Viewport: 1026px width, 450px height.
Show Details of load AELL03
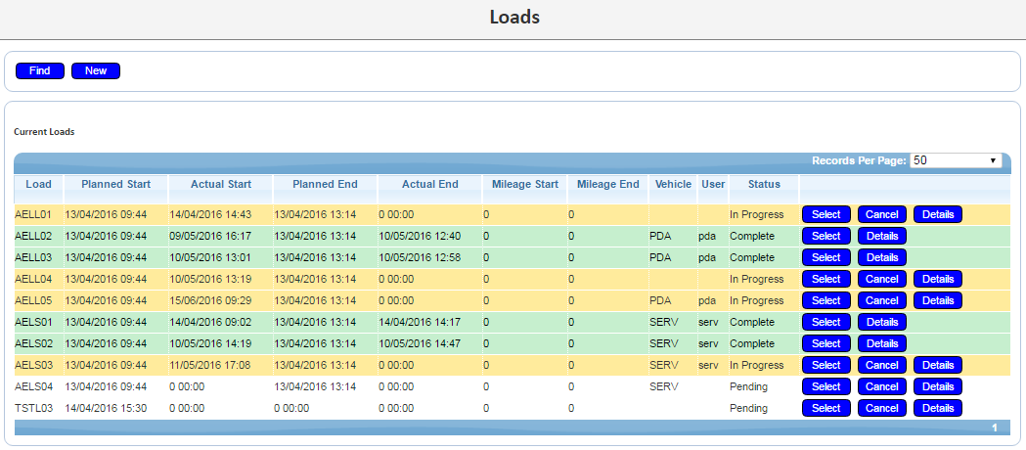tap(882, 257)
